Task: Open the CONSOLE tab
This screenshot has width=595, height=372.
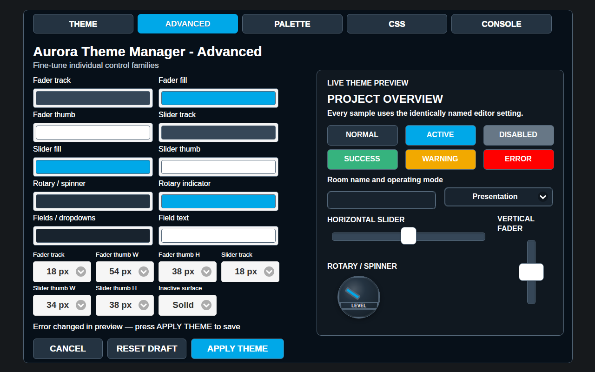Action: [502, 24]
